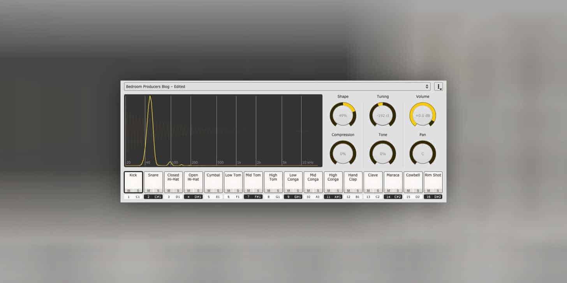This screenshot has width=567, height=283.
Task: Solo the Closed Hi-Hat pad
Action: (x=178, y=190)
